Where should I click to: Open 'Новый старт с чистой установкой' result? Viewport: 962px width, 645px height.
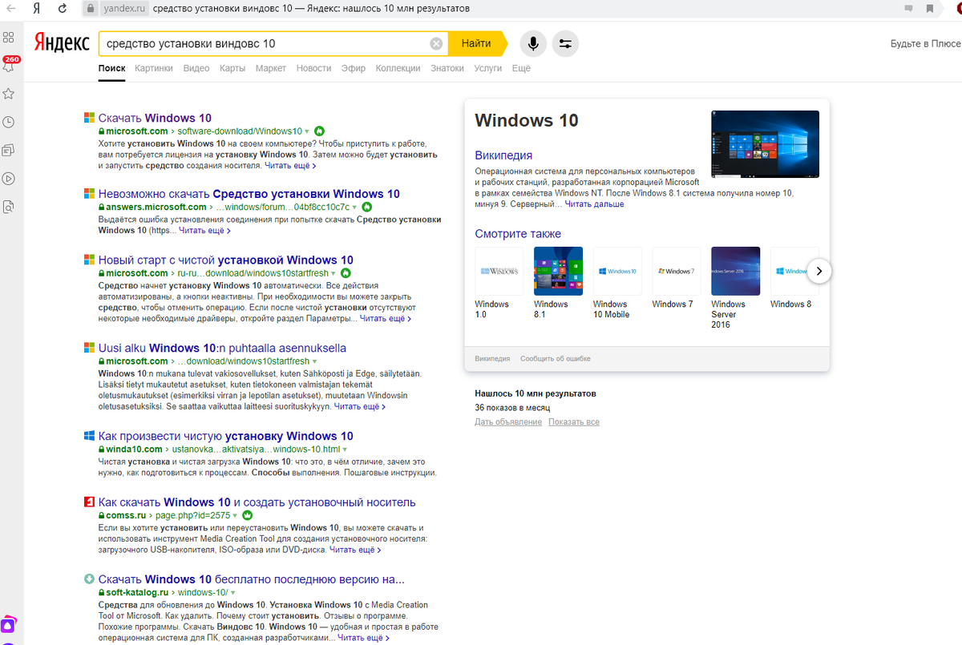[225, 260]
